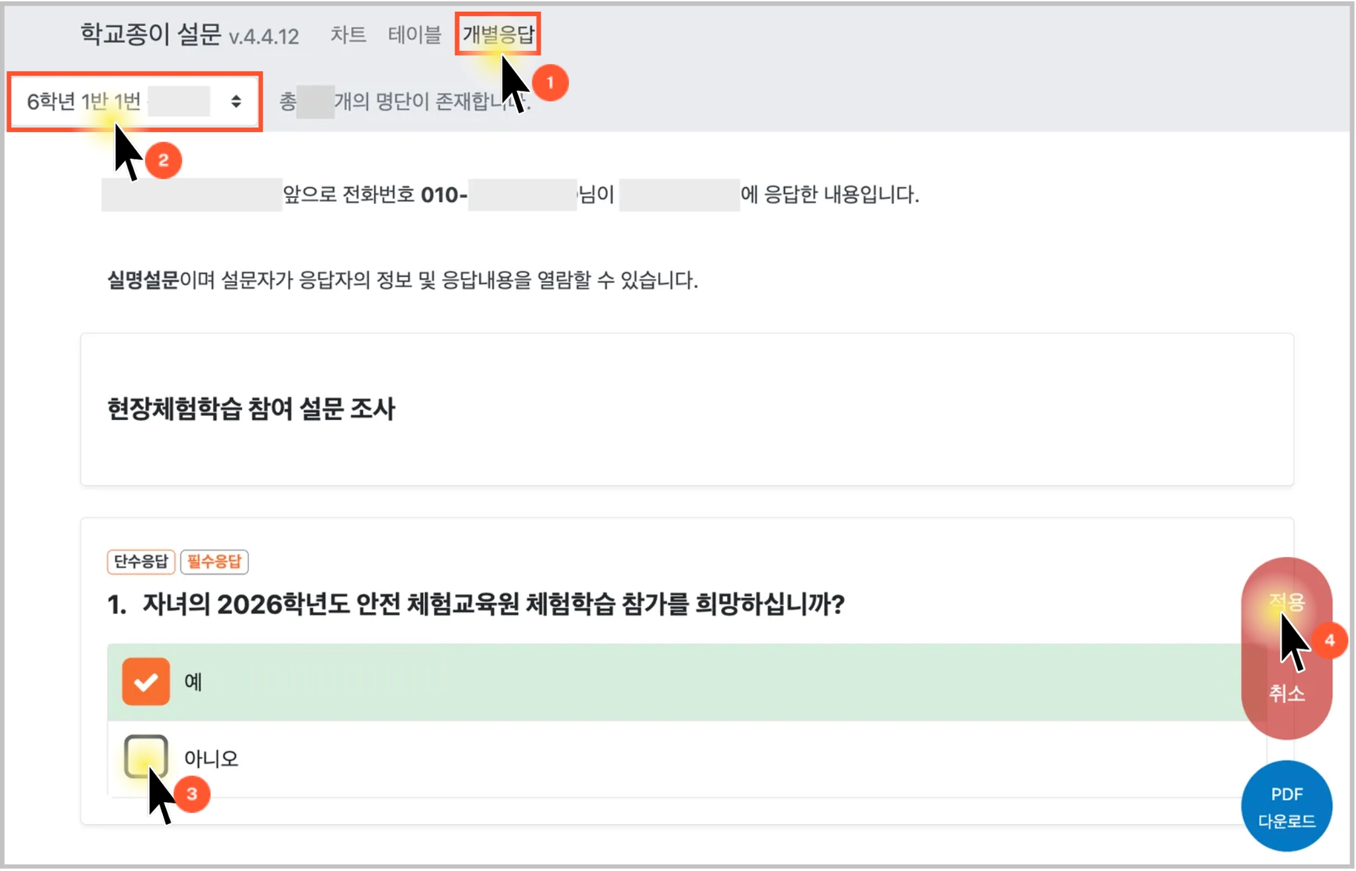Click the 현장체험학습 참여 설문 조사 title card

[x=251, y=409]
